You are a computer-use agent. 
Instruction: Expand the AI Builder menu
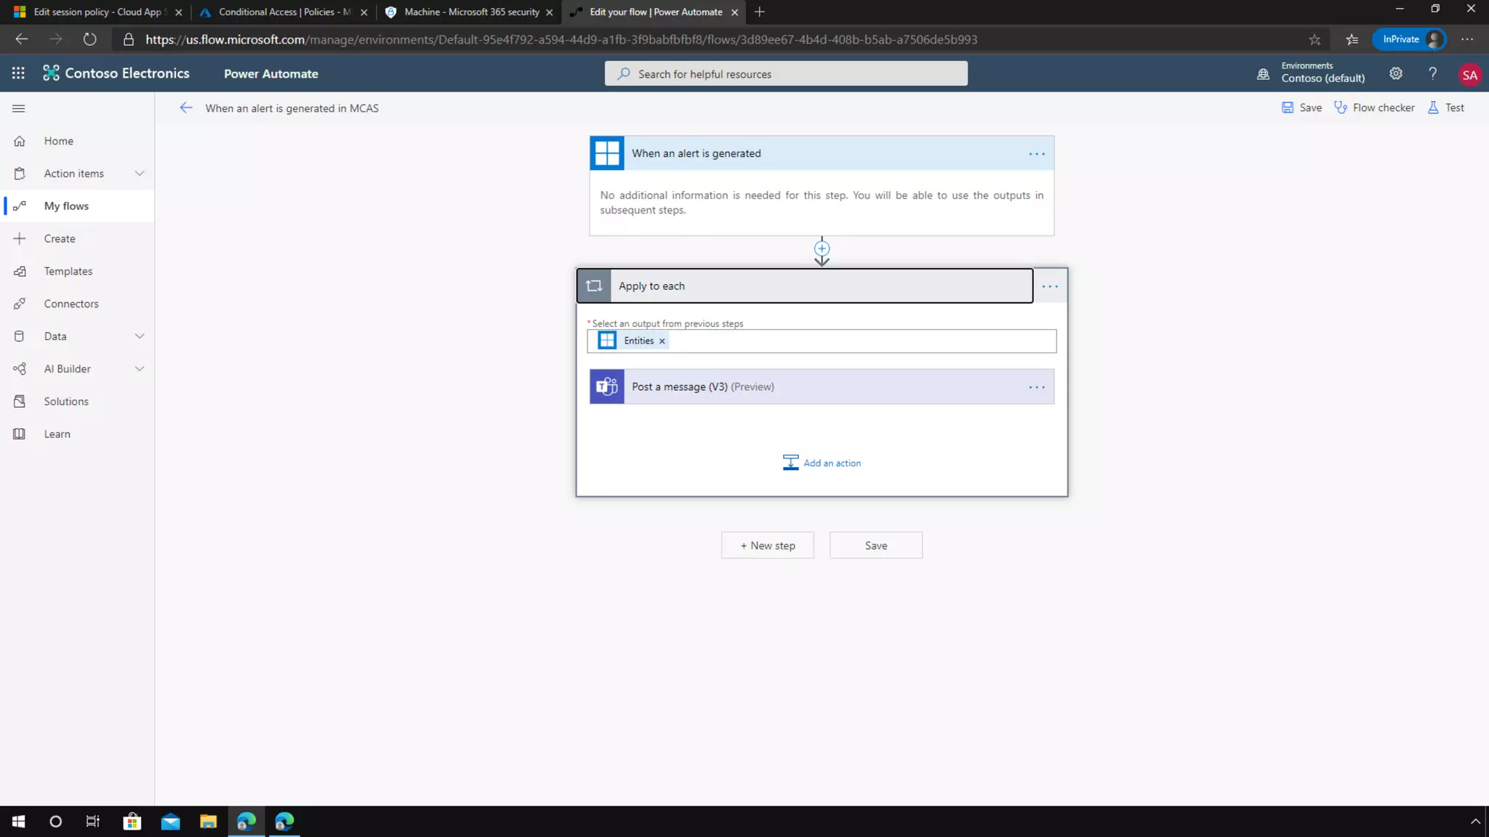tap(140, 368)
